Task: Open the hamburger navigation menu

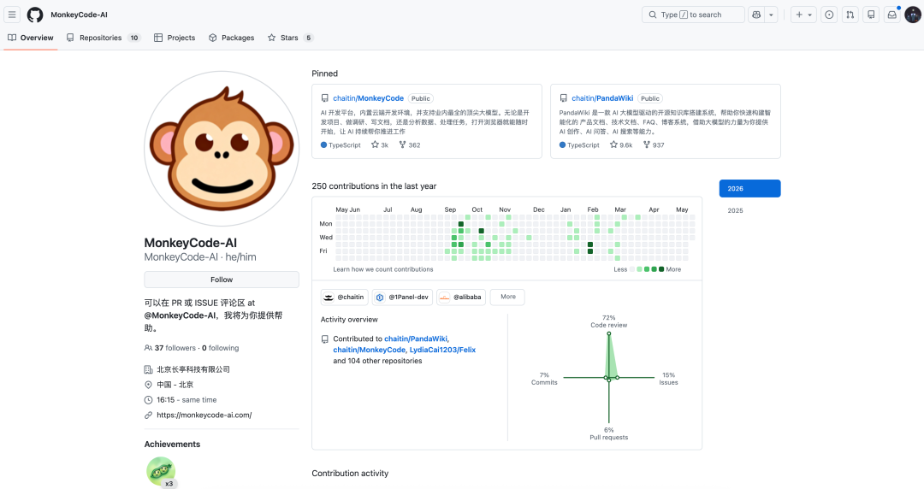Action: tap(12, 15)
